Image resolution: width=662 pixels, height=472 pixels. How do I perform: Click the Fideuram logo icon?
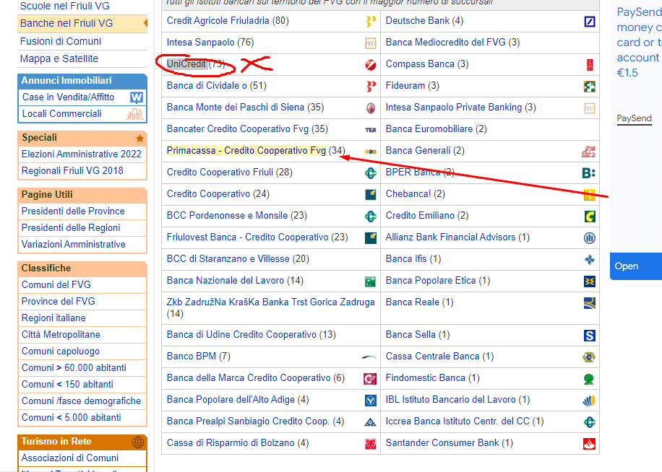coord(589,87)
